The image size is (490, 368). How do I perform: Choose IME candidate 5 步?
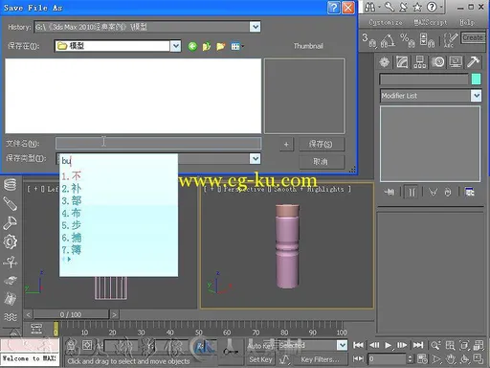tap(72, 225)
